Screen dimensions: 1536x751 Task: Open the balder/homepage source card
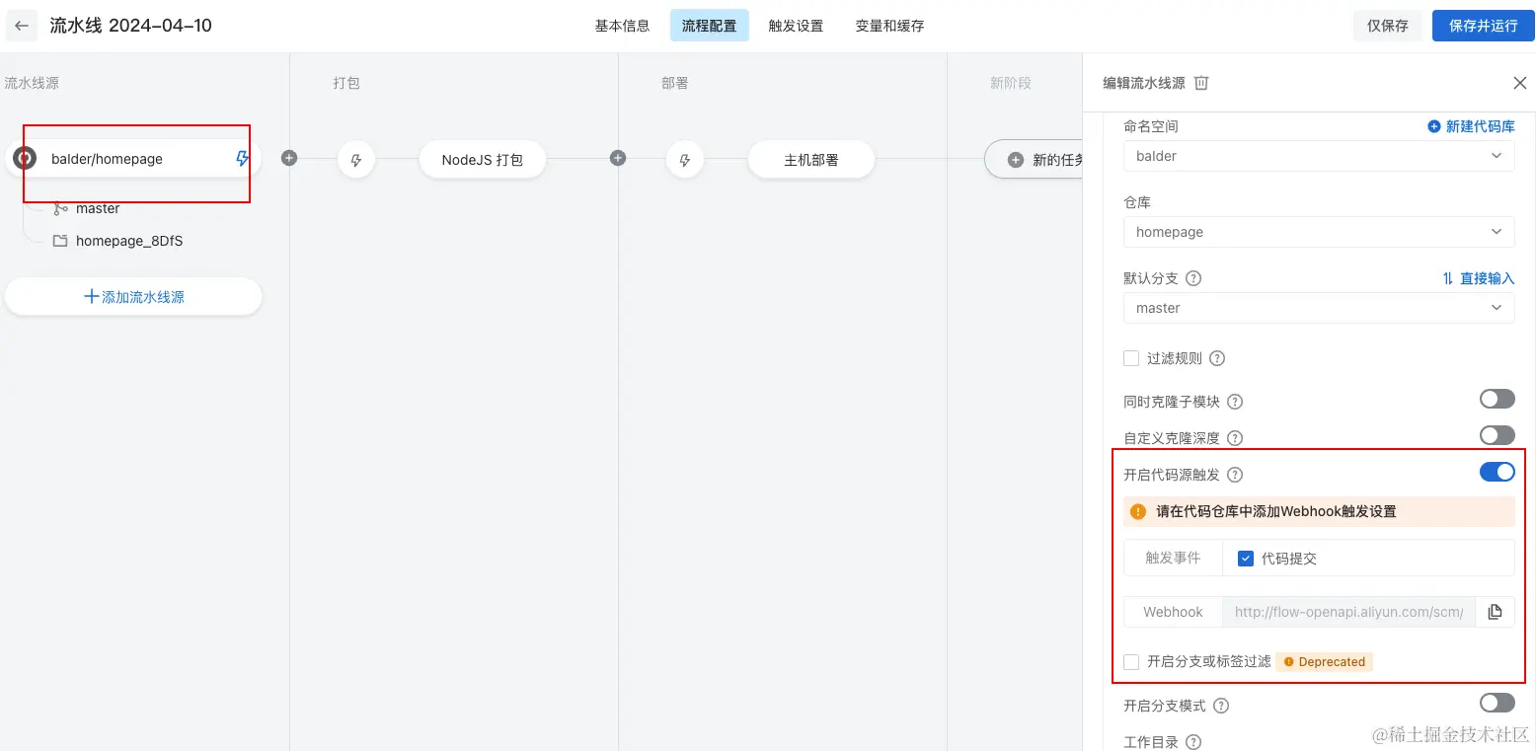tap(133, 159)
